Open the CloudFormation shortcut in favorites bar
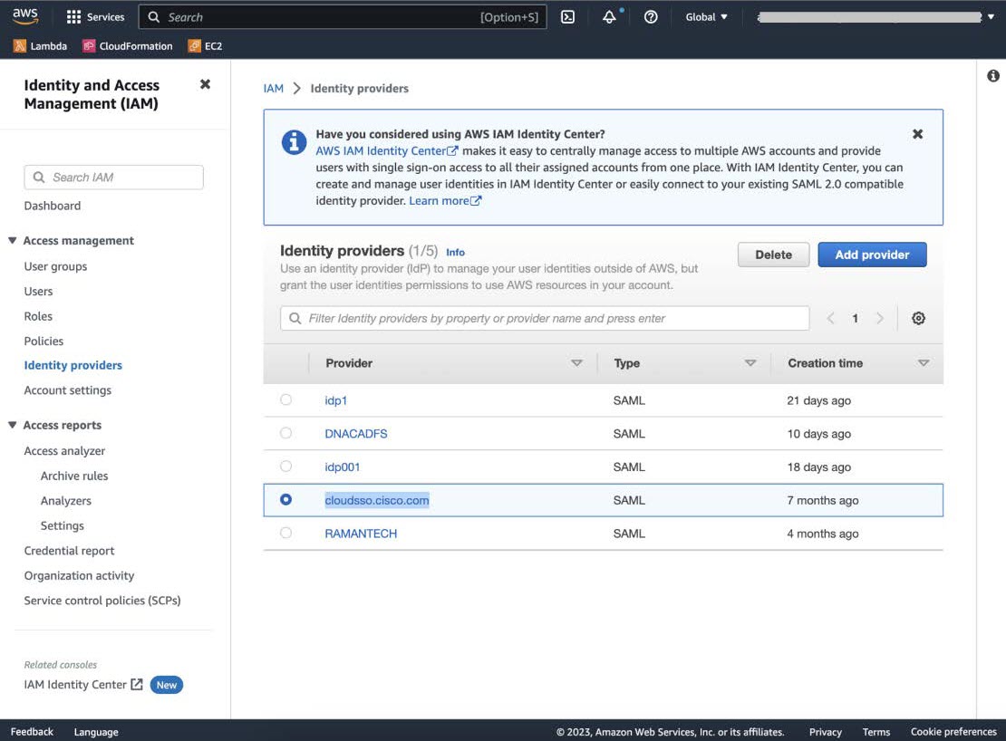The height and width of the screenshot is (741, 1006). click(128, 46)
